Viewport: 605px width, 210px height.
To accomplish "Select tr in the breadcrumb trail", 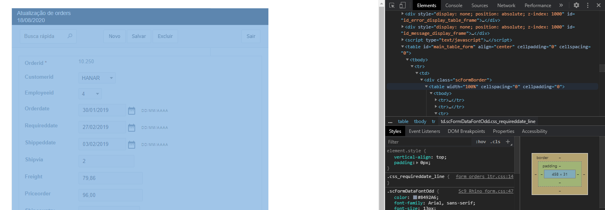I will [x=434, y=121].
